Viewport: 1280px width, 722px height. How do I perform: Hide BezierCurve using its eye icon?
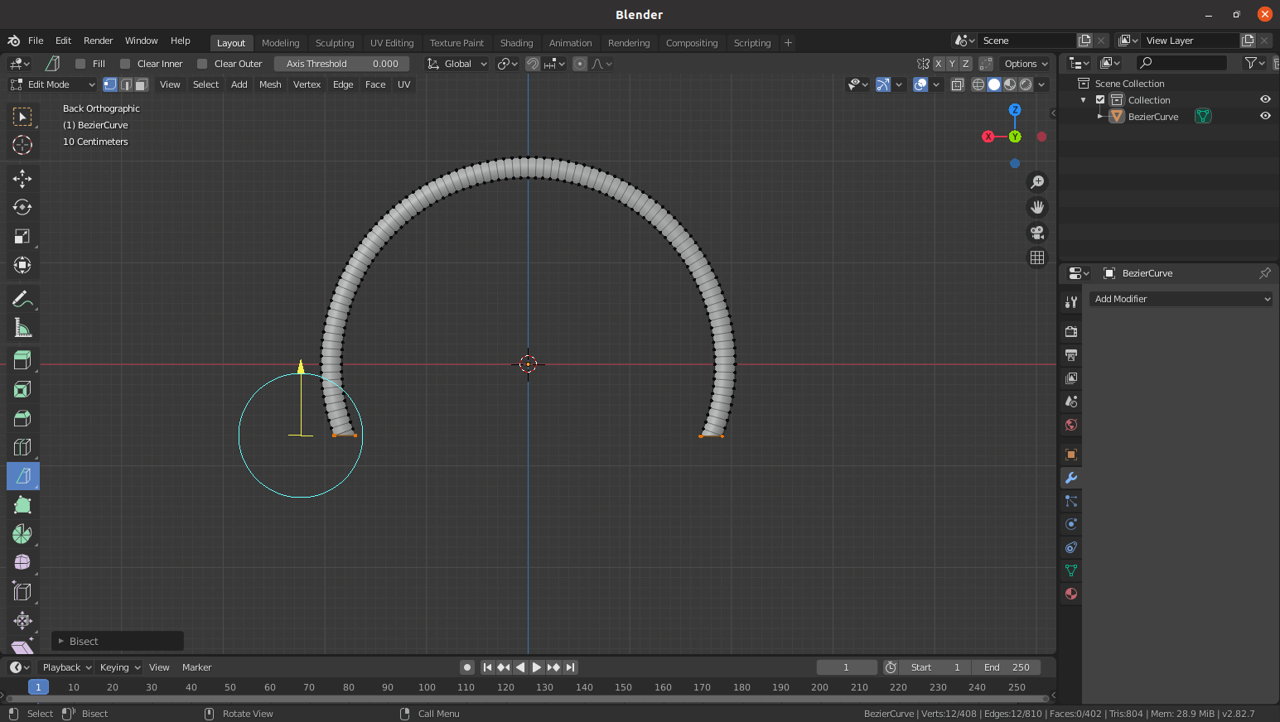[x=1265, y=116]
